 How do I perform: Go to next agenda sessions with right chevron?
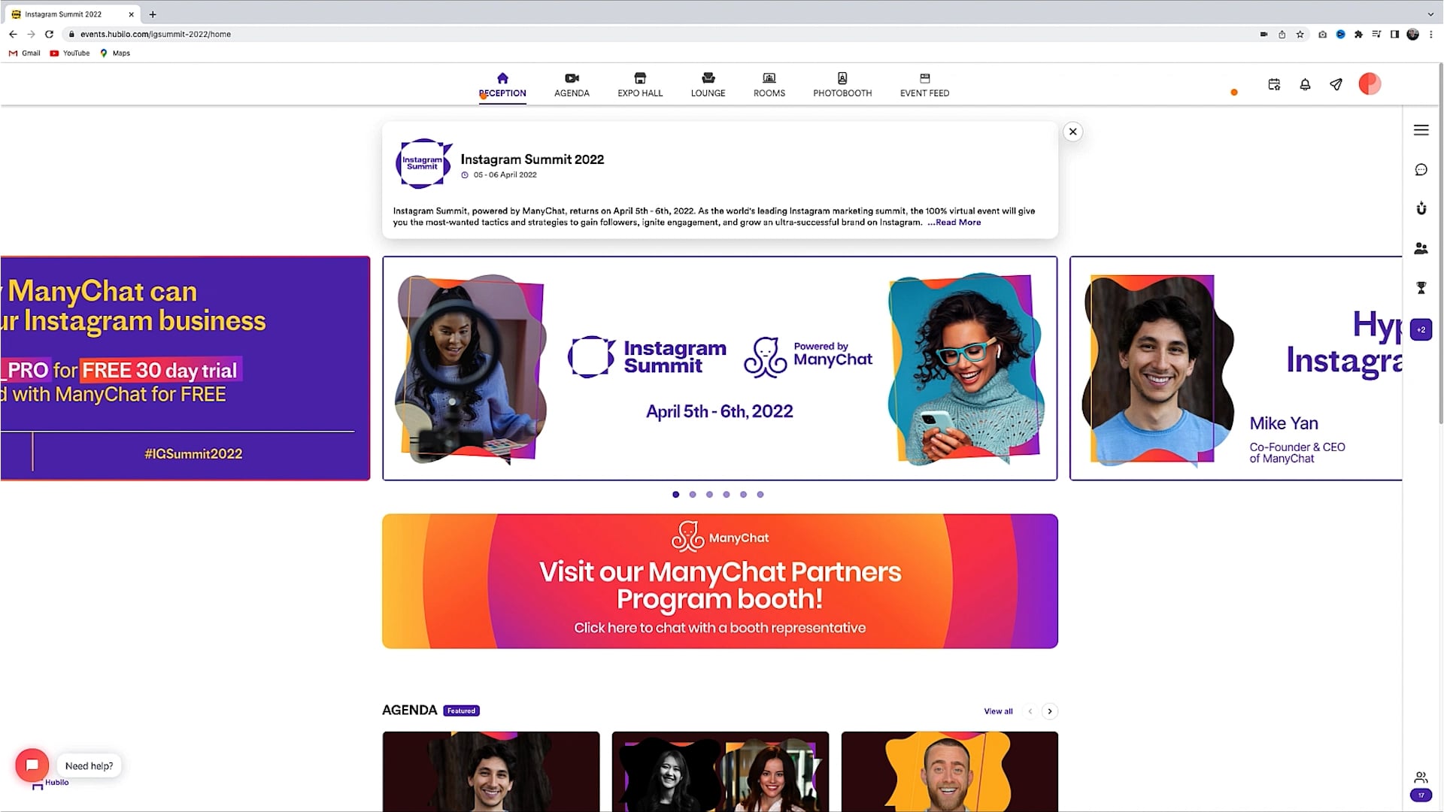tap(1050, 711)
